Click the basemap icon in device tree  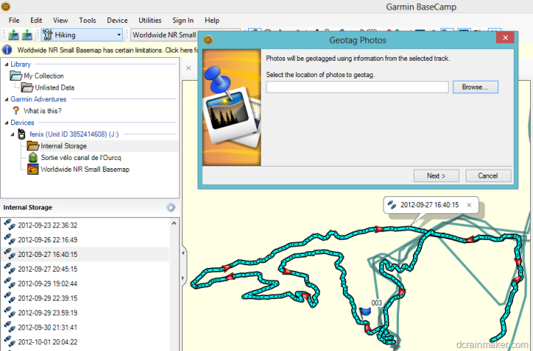[x=33, y=169]
